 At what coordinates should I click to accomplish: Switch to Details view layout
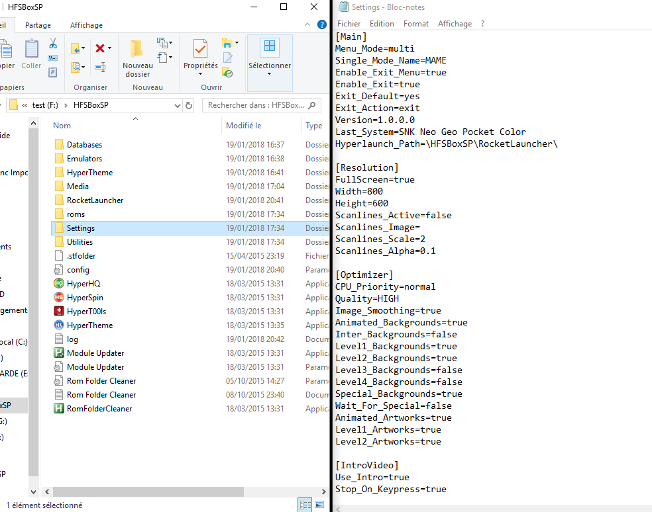point(305,505)
